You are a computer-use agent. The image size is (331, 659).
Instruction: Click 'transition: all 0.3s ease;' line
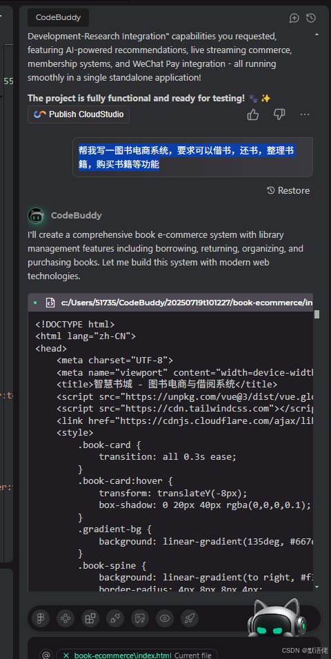tap(168, 456)
